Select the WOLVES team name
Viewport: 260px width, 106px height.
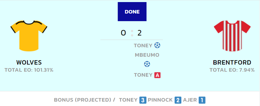[29, 63]
